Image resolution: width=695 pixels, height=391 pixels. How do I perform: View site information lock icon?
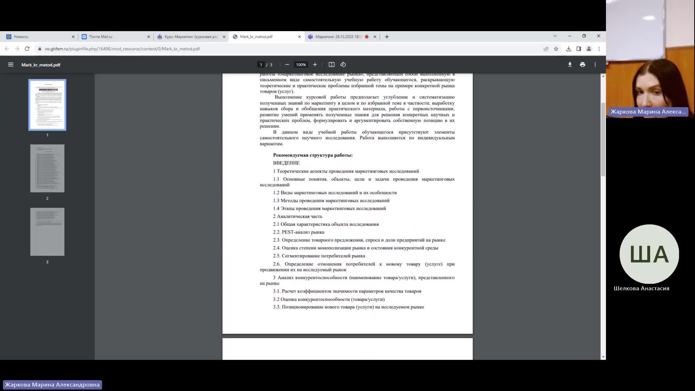click(x=40, y=49)
